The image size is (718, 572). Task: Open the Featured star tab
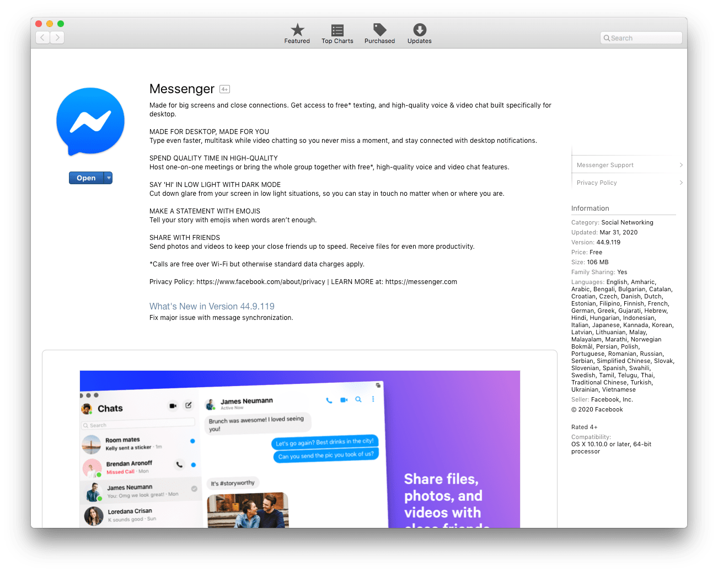[x=297, y=34]
